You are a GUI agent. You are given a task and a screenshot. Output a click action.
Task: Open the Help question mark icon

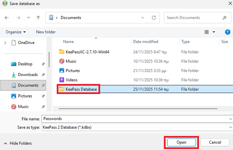coord(228,32)
